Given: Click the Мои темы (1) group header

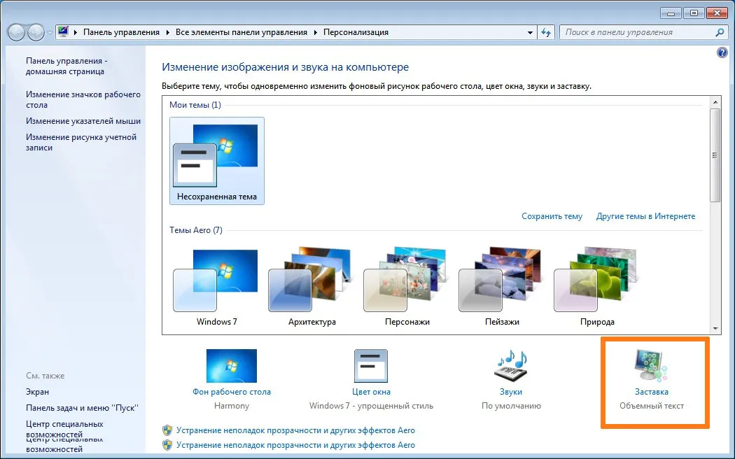Looking at the screenshot, I should [195, 105].
